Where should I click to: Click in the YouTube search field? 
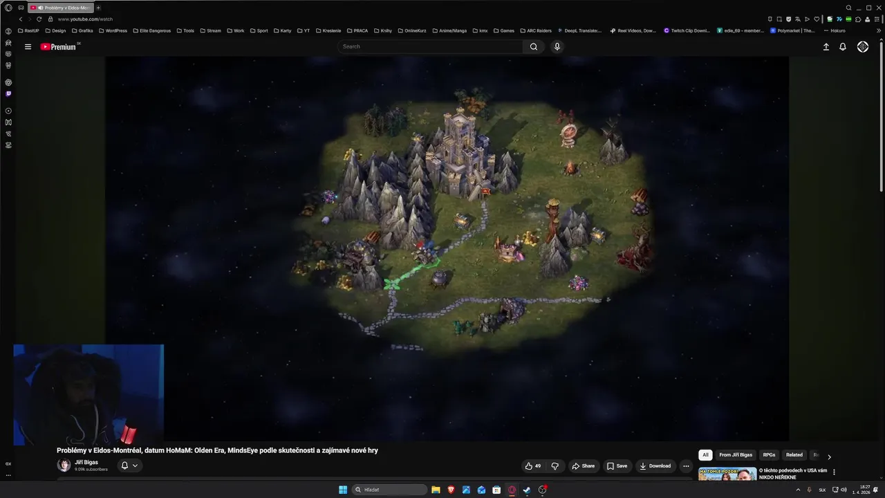(x=431, y=46)
